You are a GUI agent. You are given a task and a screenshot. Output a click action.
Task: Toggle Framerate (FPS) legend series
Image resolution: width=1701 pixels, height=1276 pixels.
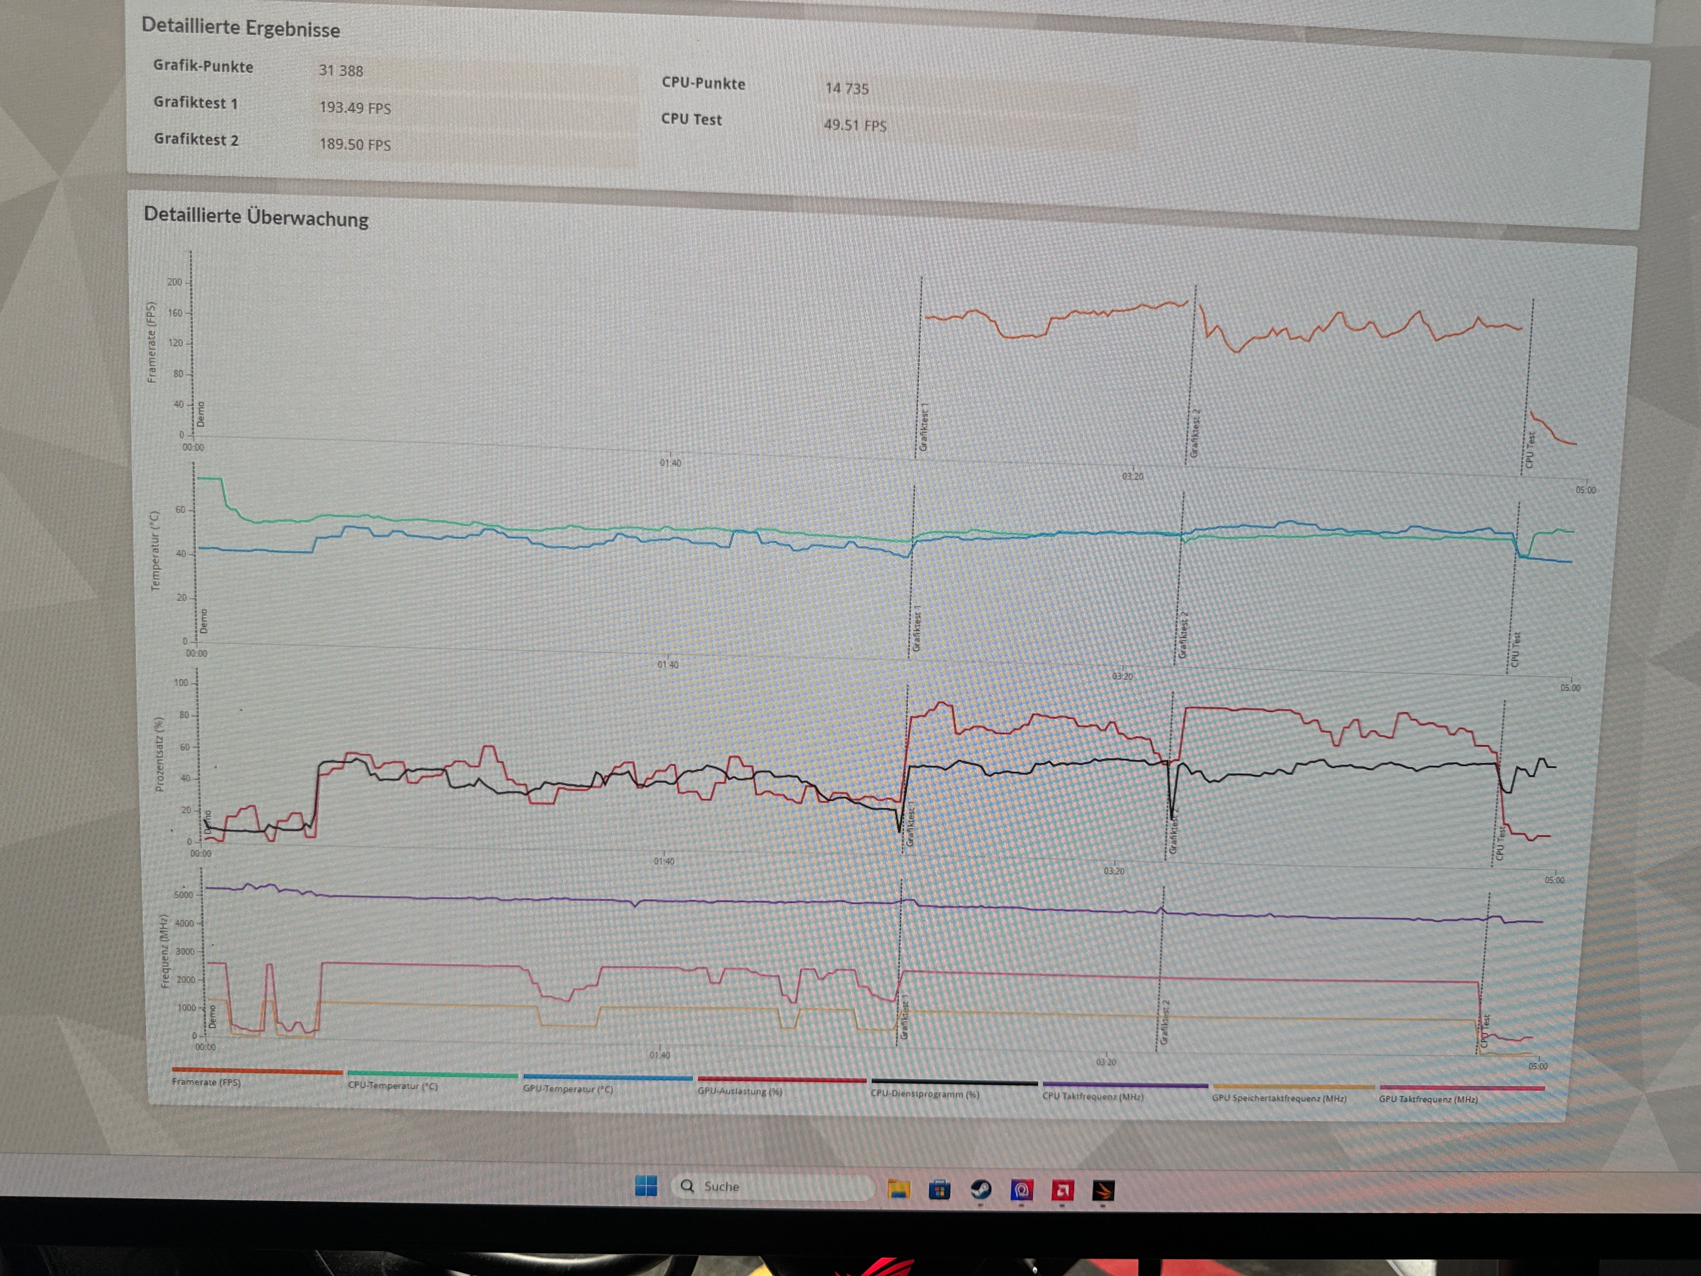pos(206,1082)
